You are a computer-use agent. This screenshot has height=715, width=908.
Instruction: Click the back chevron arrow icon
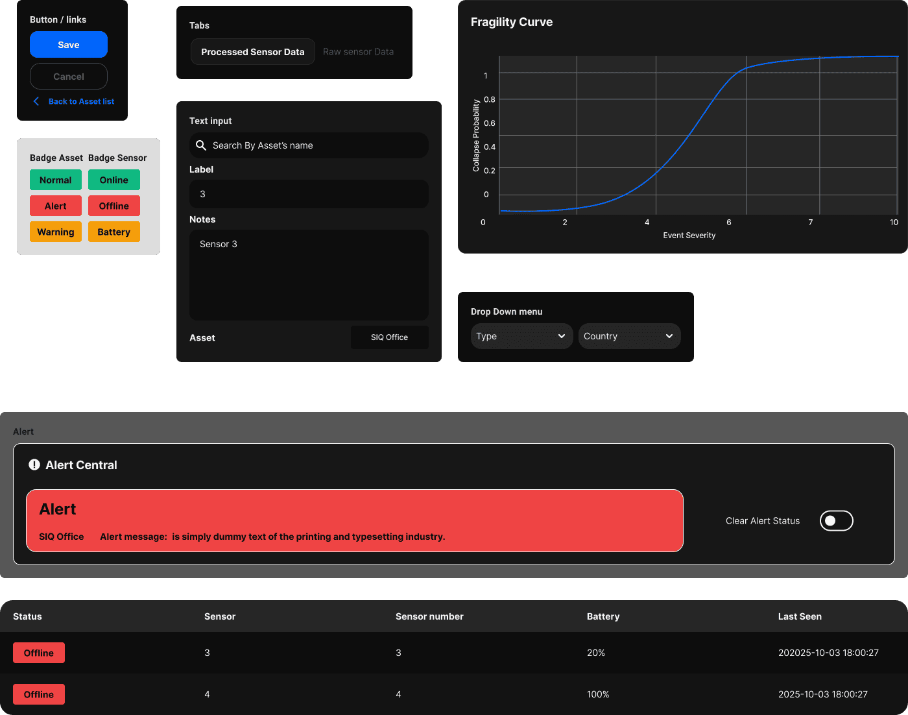click(36, 101)
